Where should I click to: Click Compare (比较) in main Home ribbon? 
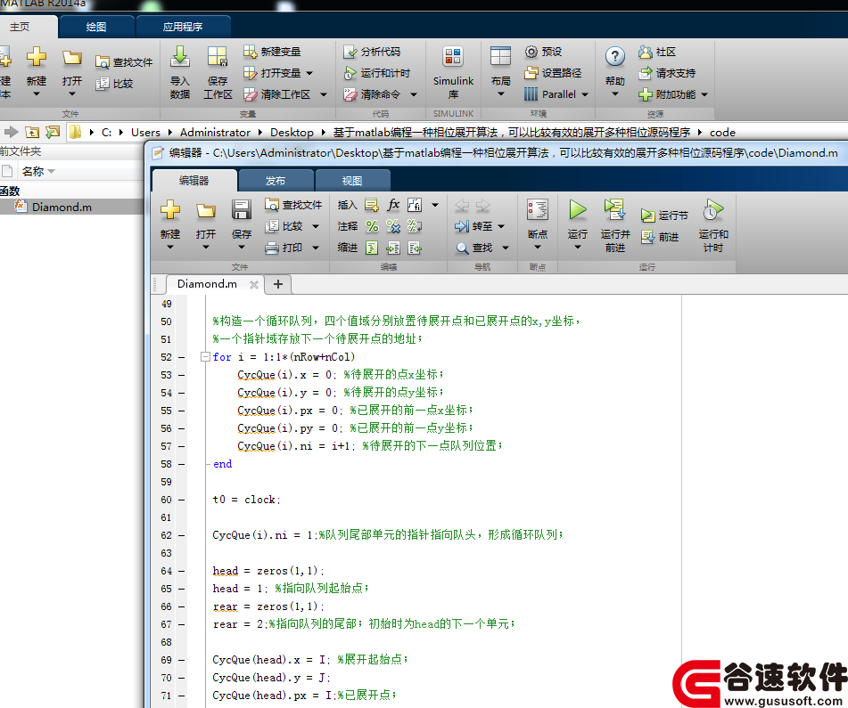(114, 84)
